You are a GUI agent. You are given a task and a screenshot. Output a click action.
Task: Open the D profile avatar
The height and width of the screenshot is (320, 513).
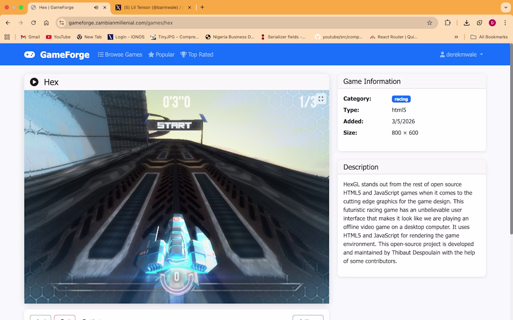[492, 23]
